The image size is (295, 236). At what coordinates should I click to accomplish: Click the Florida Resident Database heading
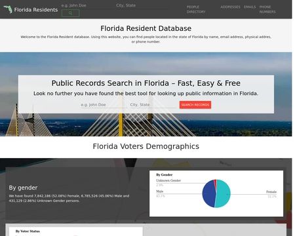point(146,28)
